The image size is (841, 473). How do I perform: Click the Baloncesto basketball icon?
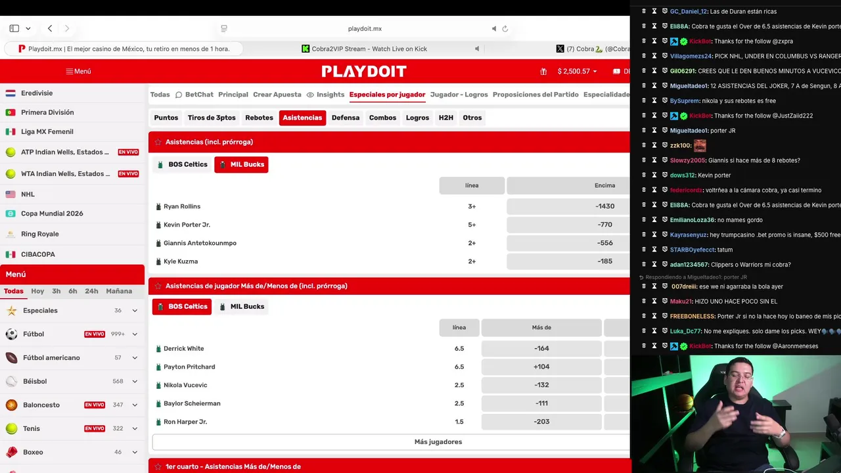click(11, 405)
